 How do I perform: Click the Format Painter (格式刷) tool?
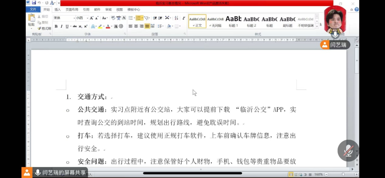click(44, 28)
